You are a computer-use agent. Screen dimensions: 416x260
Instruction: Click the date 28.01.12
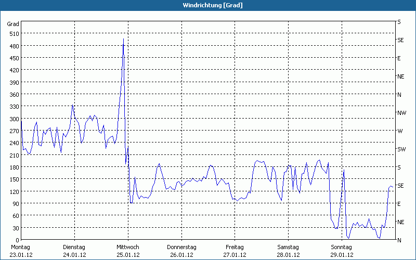289,255
